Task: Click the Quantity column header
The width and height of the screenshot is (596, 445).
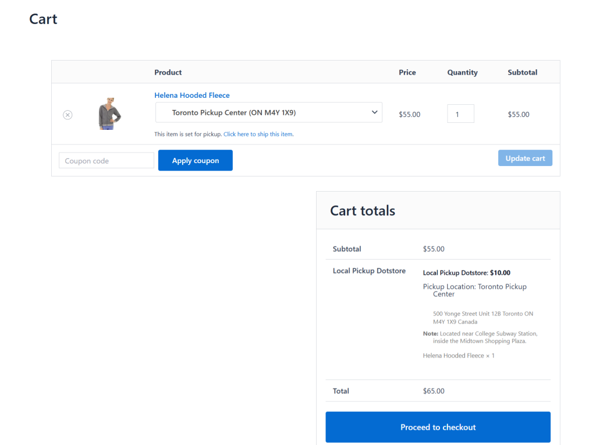Action: [462, 72]
